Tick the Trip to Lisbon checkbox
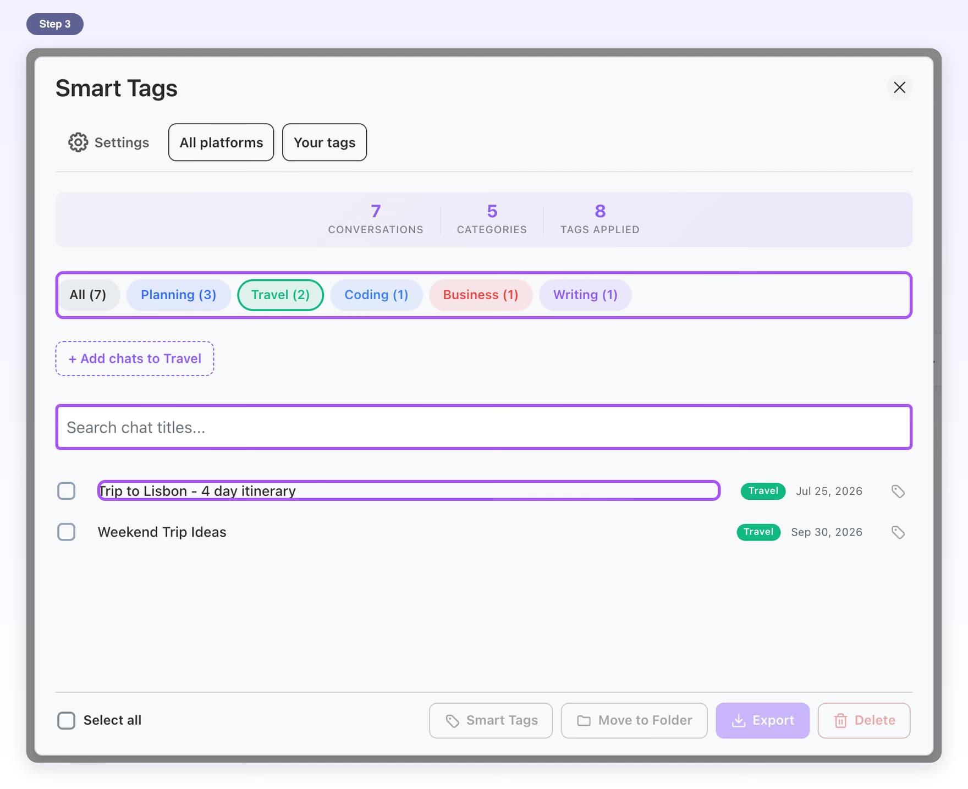968x789 pixels. [67, 491]
